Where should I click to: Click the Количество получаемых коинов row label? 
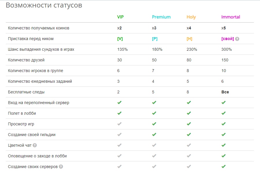39,28
